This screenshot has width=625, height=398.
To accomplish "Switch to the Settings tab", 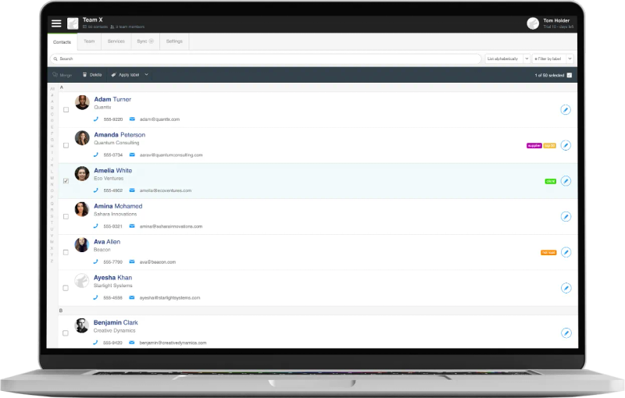I will pos(174,41).
